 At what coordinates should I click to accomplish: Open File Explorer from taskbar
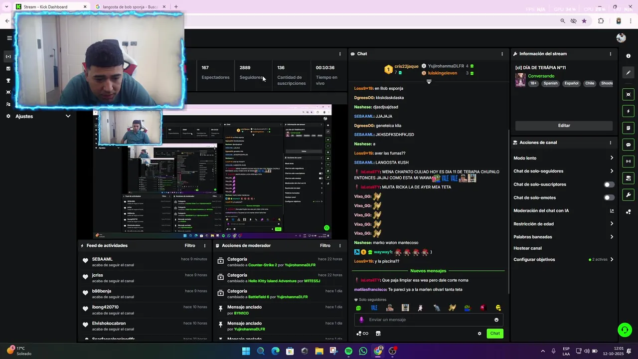point(319,351)
